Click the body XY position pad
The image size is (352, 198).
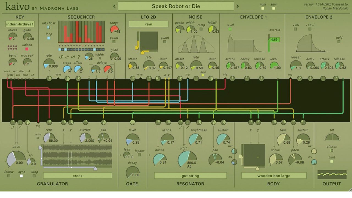(254, 155)
